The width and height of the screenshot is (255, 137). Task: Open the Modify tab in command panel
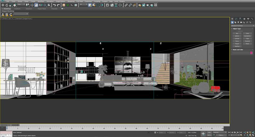[x=236, y=19]
